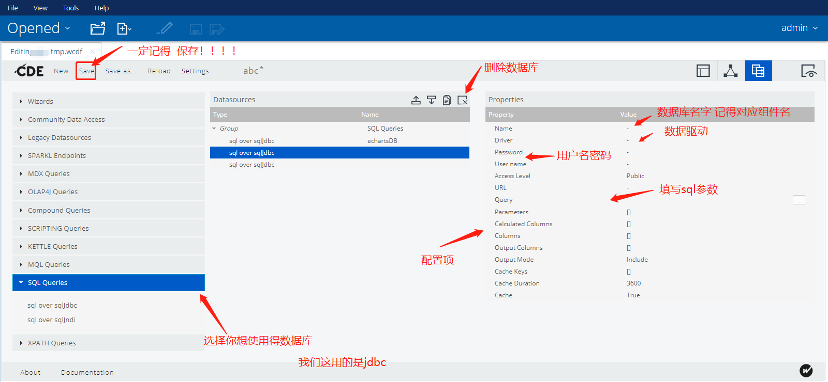Close the tmp.wcdf editing tab
This screenshot has height=382, width=828.
point(93,52)
